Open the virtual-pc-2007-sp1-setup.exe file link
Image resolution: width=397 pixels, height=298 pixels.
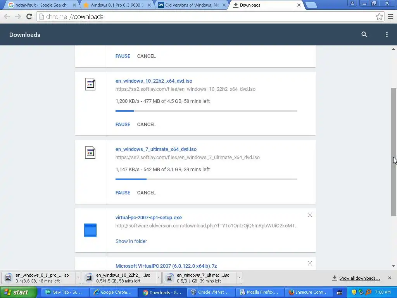tap(148, 217)
